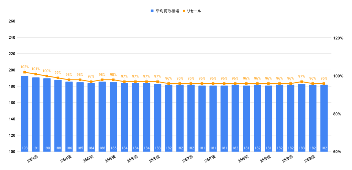The image size is (352, 170).
Task: Select the 80% right axis label
Action: pyautogui.click(x=337, y=114)
